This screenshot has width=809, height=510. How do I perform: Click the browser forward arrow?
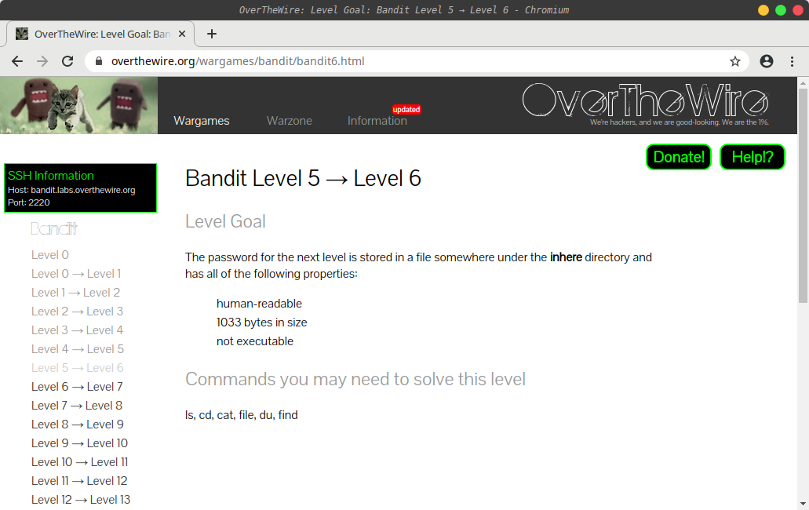coord(42,61)
